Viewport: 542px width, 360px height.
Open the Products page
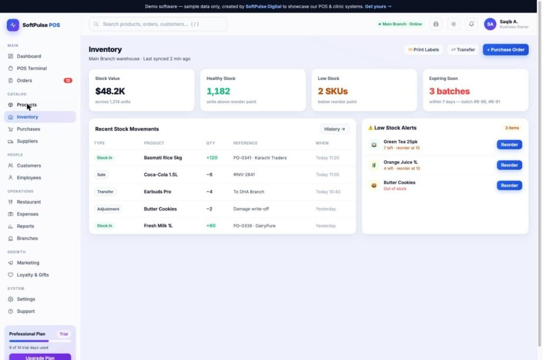point(40,105)
